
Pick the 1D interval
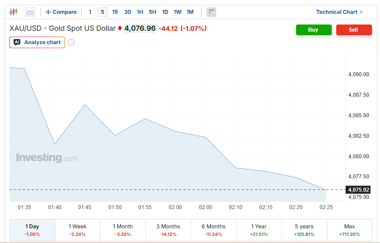coord(165,12)
